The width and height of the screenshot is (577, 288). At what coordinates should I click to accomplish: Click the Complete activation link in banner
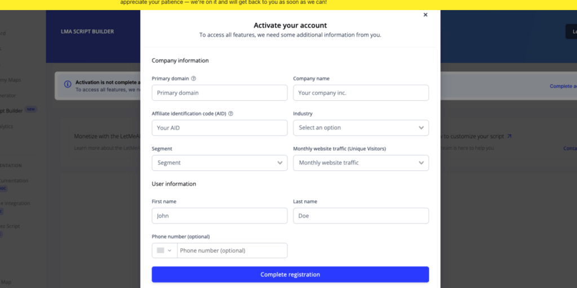pyautogui.click(x=563, y=86)
